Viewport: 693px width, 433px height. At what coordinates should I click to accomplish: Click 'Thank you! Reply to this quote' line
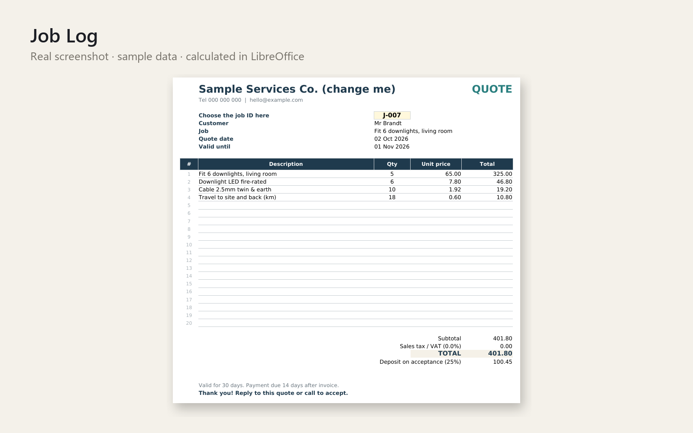273,393
